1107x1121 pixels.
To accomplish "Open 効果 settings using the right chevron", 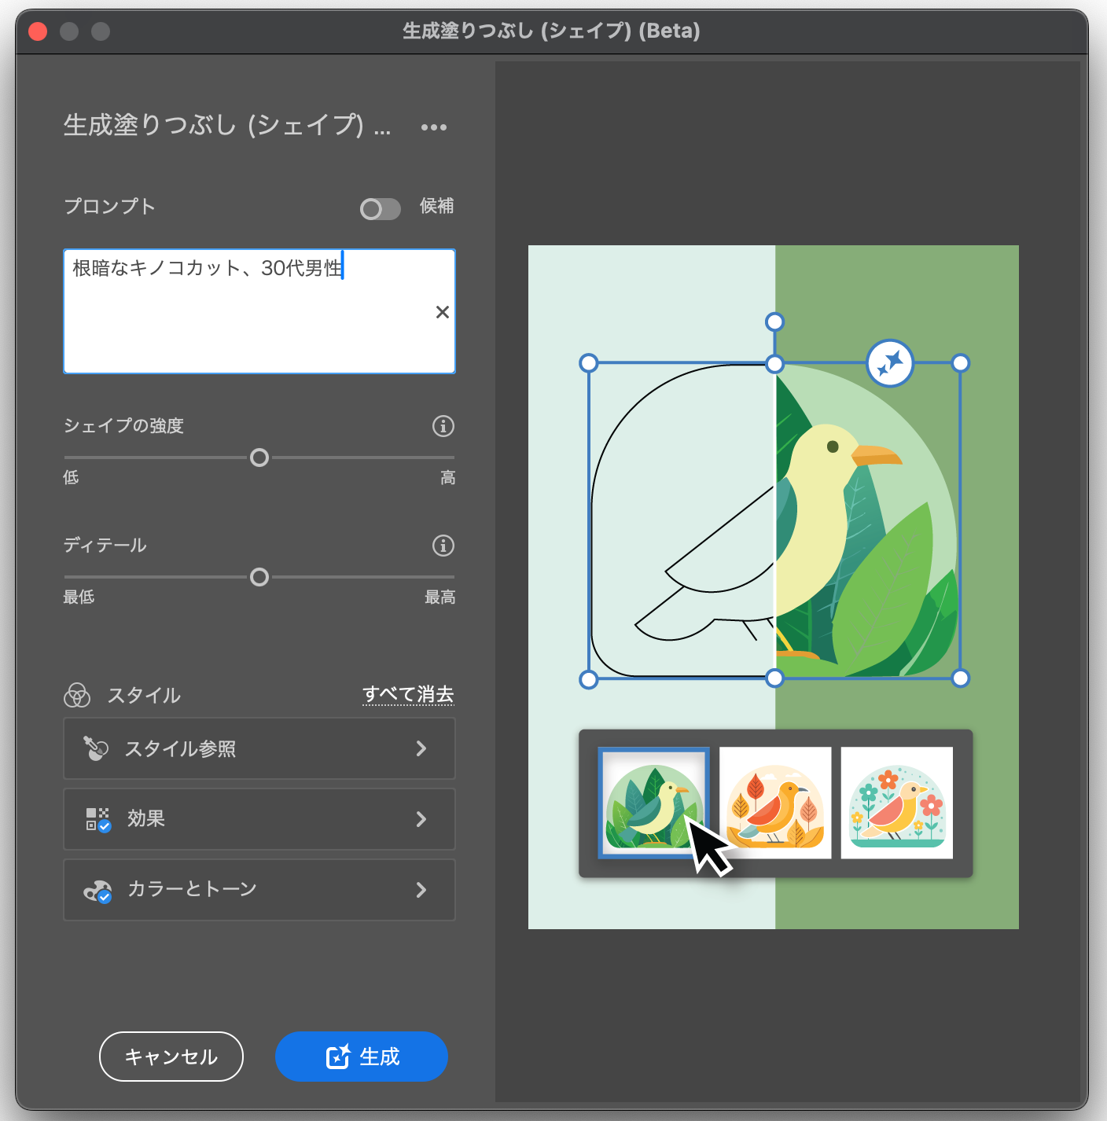I will 422,819.
